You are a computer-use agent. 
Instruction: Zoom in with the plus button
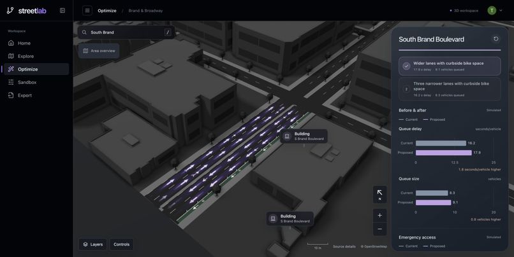(x=379, y=216)
